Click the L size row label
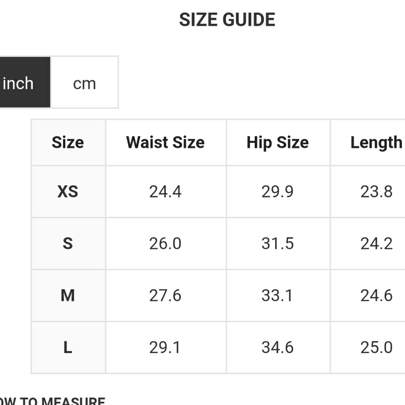Image resolution: width=405 pixels, height=405 pixels. coord(68,347)
